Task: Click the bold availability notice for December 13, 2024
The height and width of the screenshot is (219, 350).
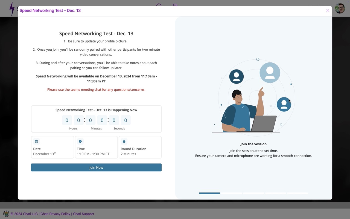Action: click(x=96, y=79)
